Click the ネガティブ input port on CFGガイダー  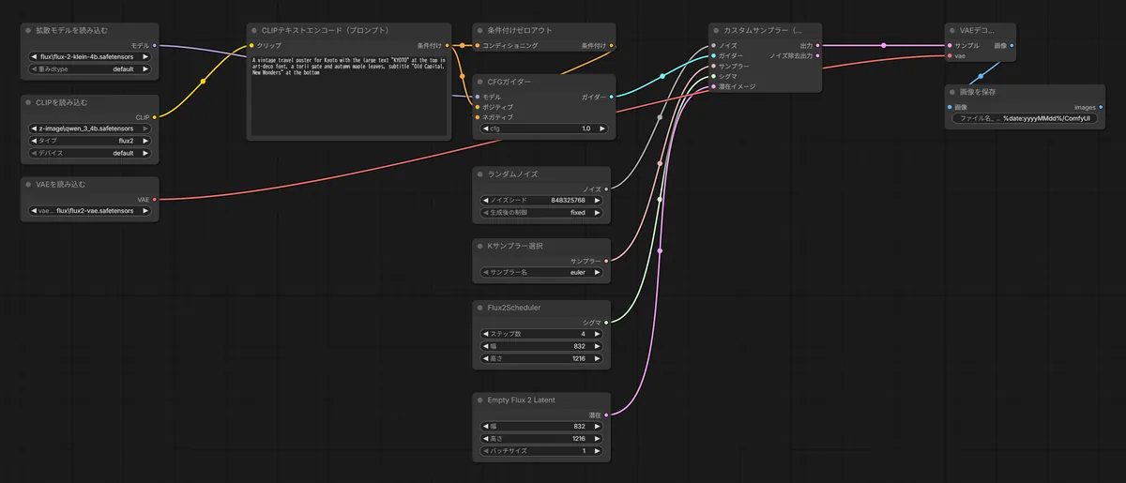(x=477, y=117)
